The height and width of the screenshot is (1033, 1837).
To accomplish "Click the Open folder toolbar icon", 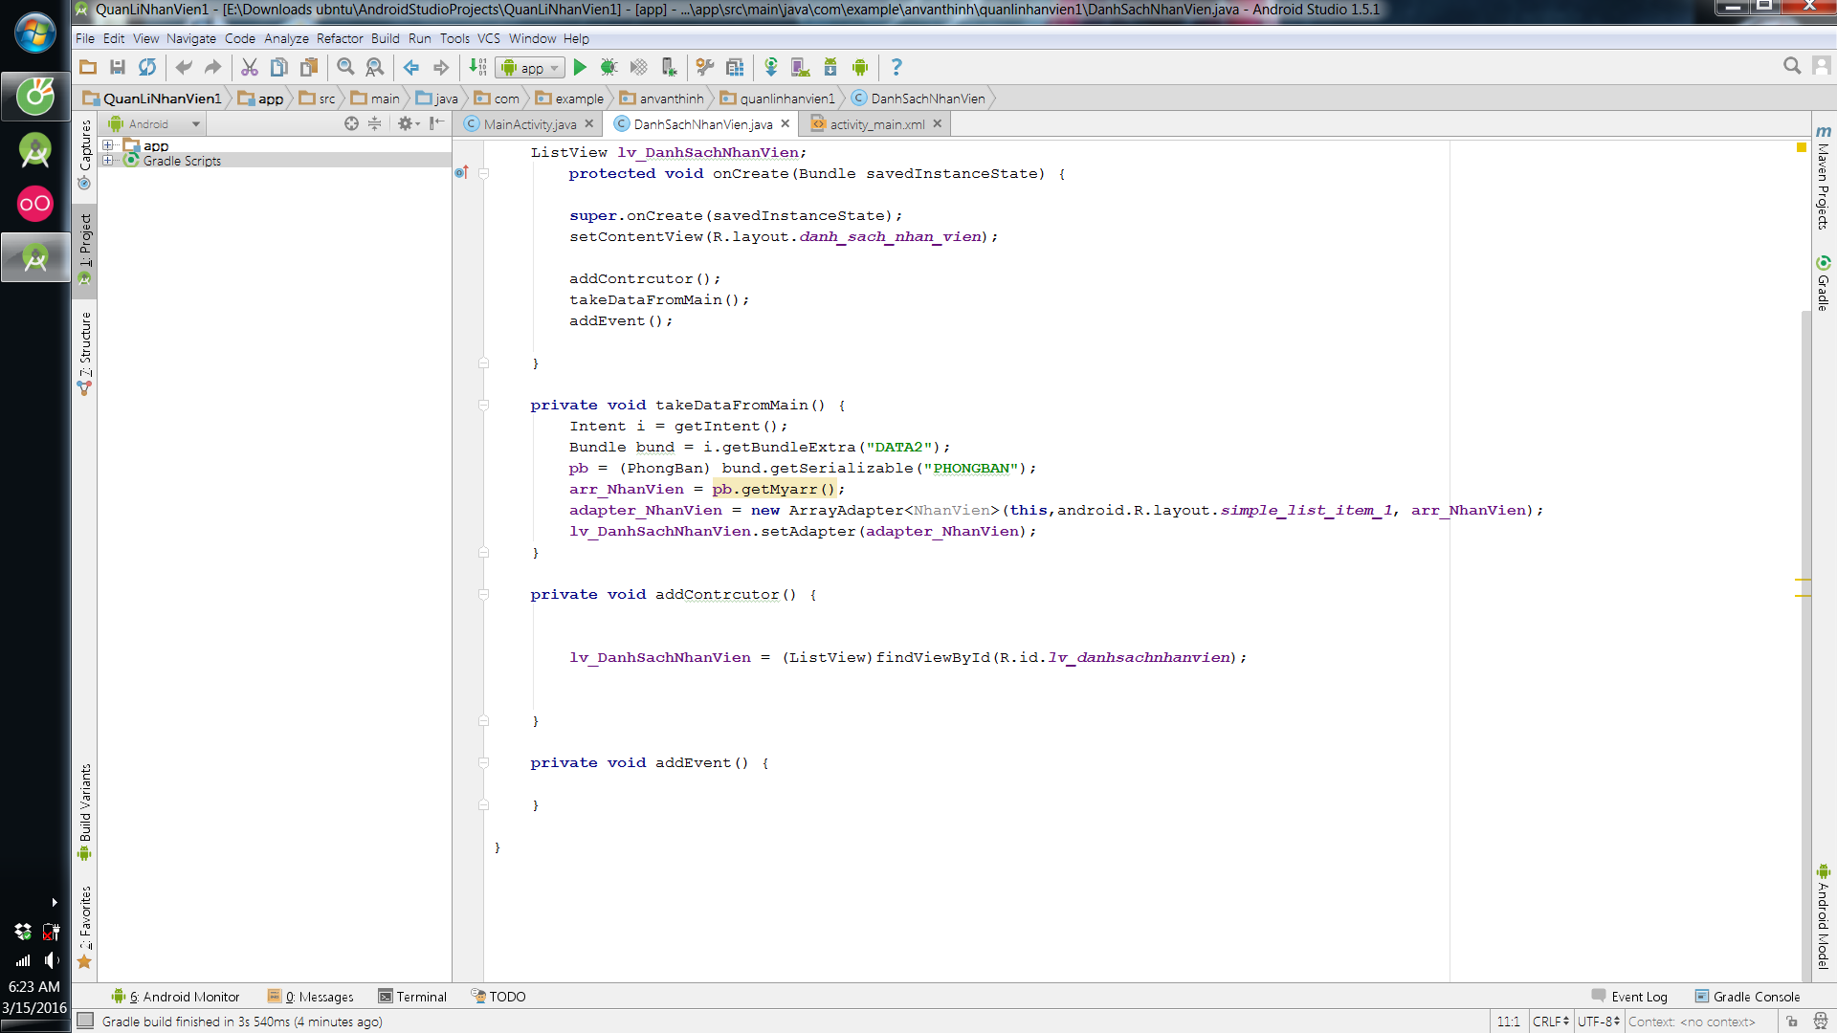I will pos(88,67).
